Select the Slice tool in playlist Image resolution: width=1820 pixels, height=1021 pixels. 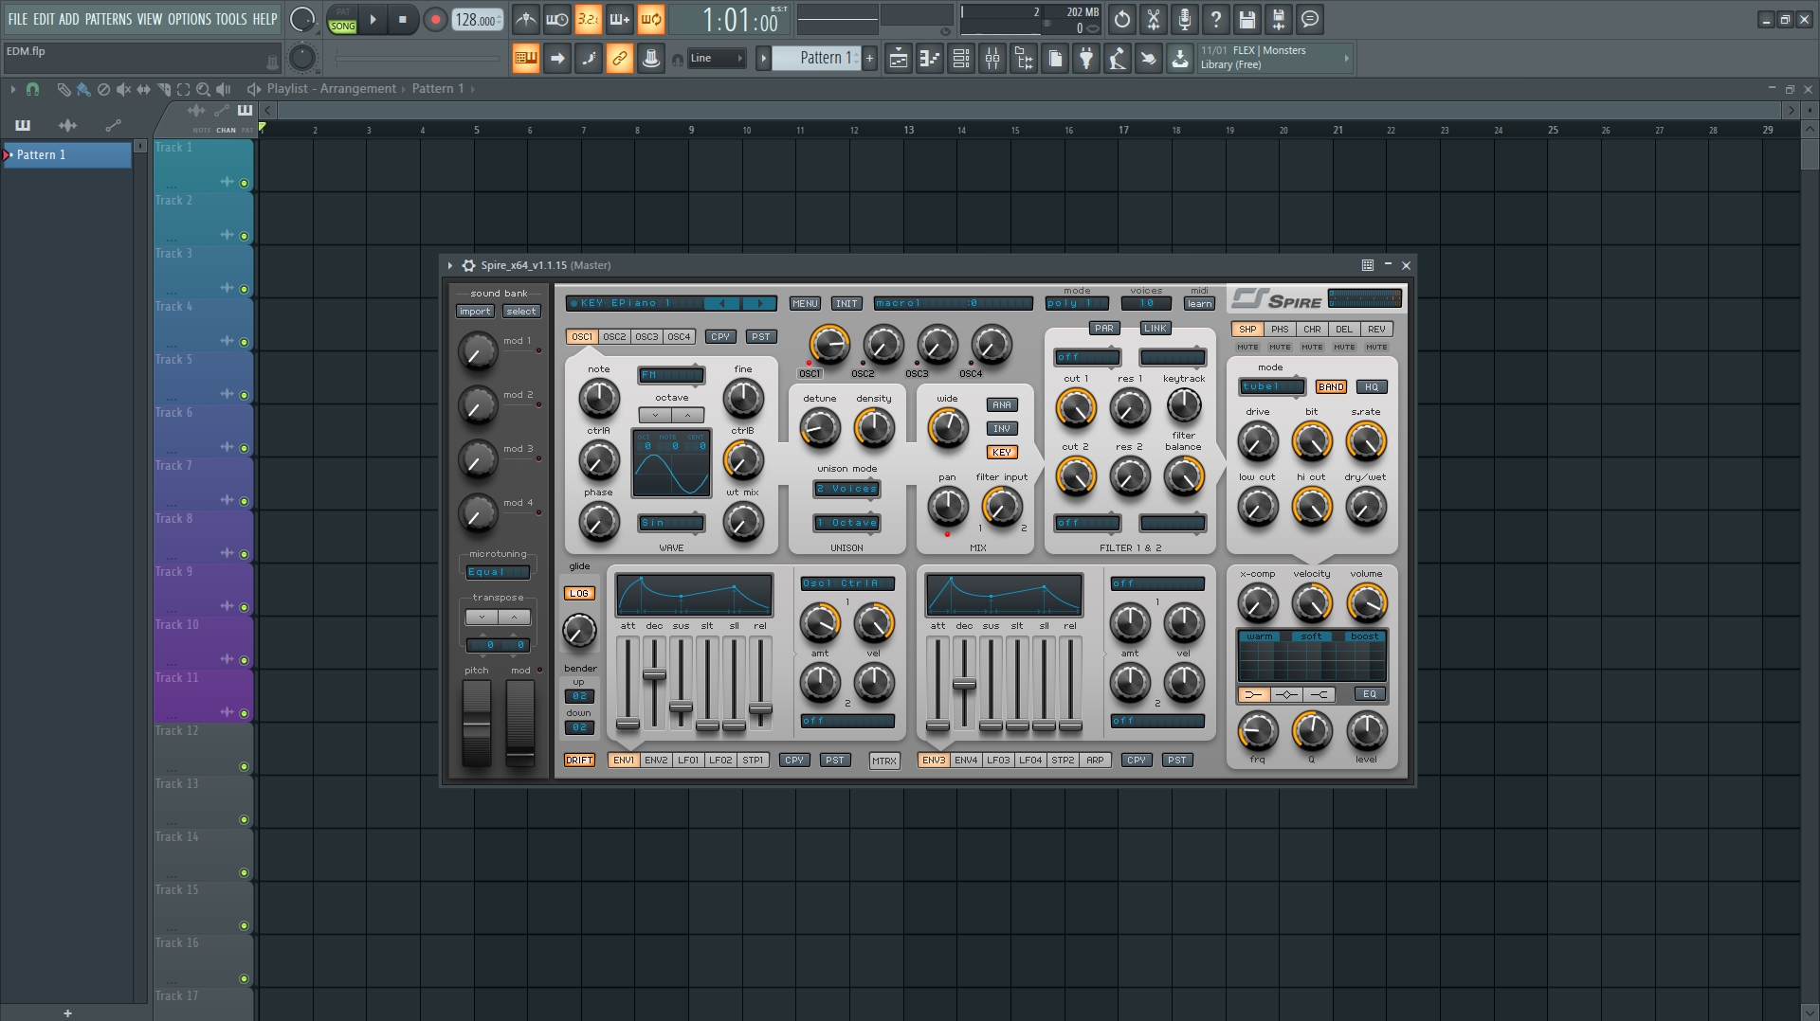click(163, 89)
